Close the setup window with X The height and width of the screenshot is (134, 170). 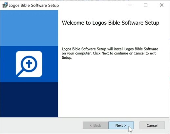pyautogui.click(x=161, y=5)
